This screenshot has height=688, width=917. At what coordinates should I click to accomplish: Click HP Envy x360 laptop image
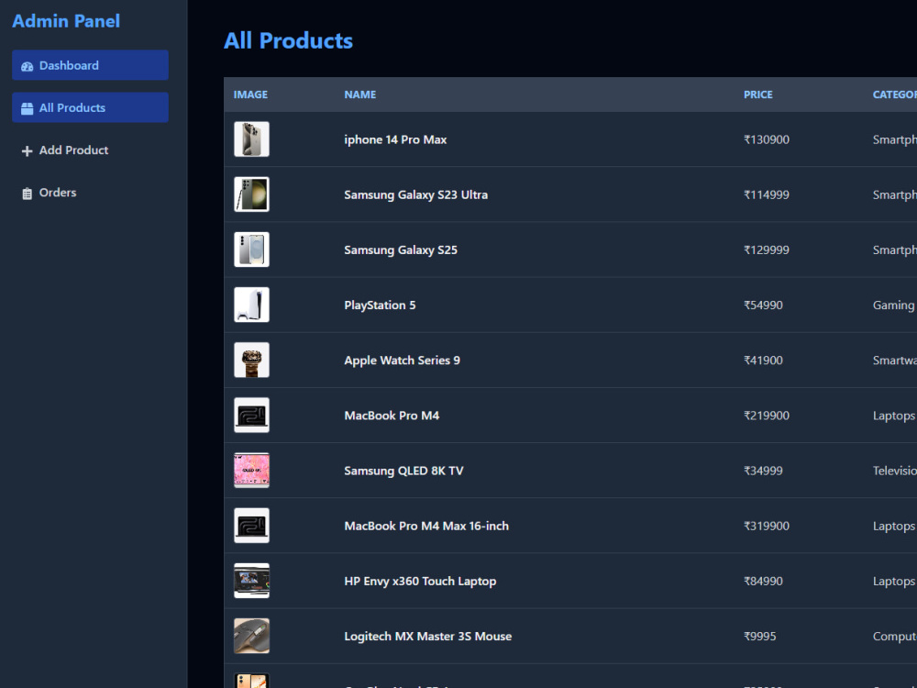point(251,581)
